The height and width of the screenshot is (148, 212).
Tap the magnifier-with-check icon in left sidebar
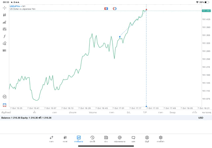point(4,97)
